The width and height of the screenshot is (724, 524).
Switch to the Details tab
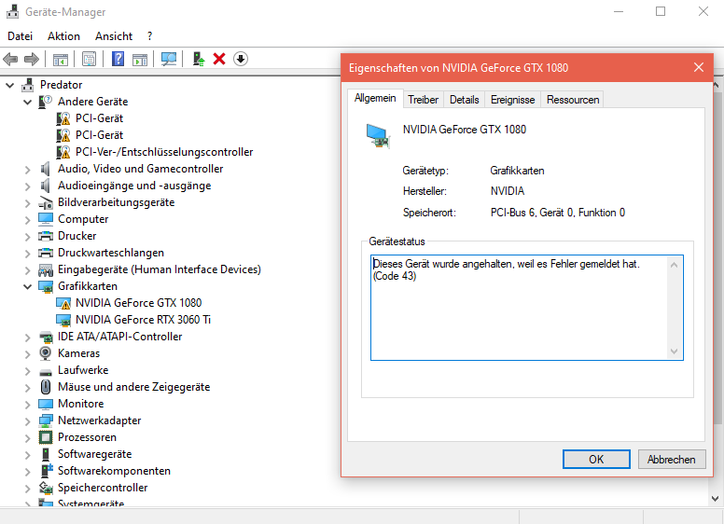[464, 100]
